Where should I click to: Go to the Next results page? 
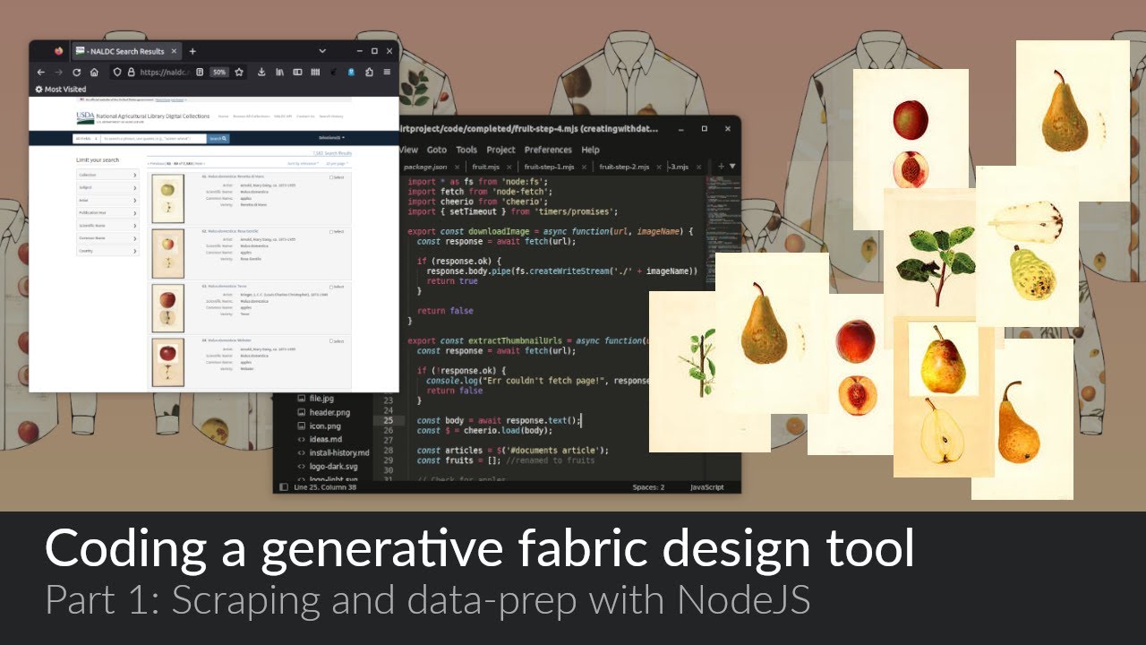tap(199, 164)
